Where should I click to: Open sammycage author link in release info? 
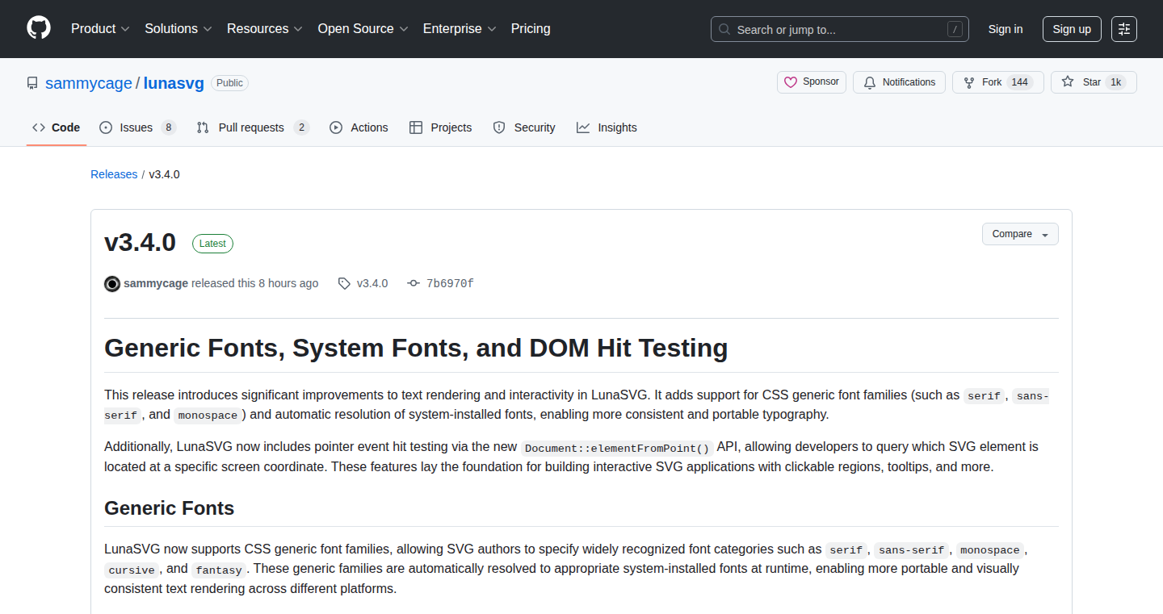tap(156, 283)
